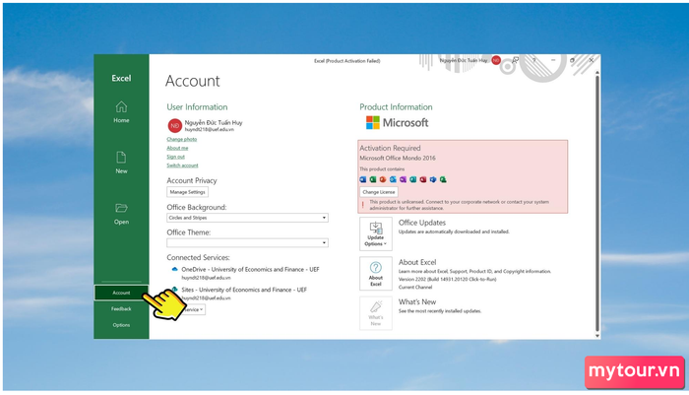Click the What's New button
This screenshot has height=395, width=689.
pyautogui.click(x=376, y=313)
